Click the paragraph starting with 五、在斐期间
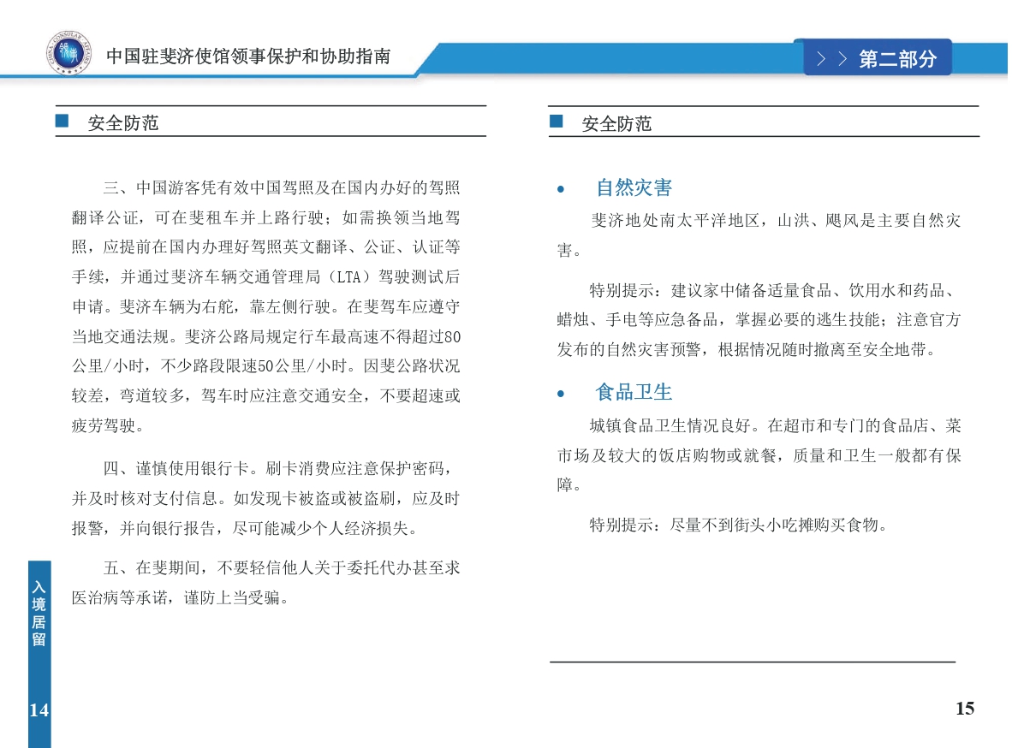 [x=265, y=582]
